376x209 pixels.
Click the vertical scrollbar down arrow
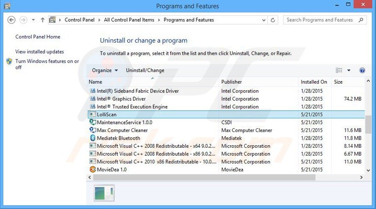(368, 170)
